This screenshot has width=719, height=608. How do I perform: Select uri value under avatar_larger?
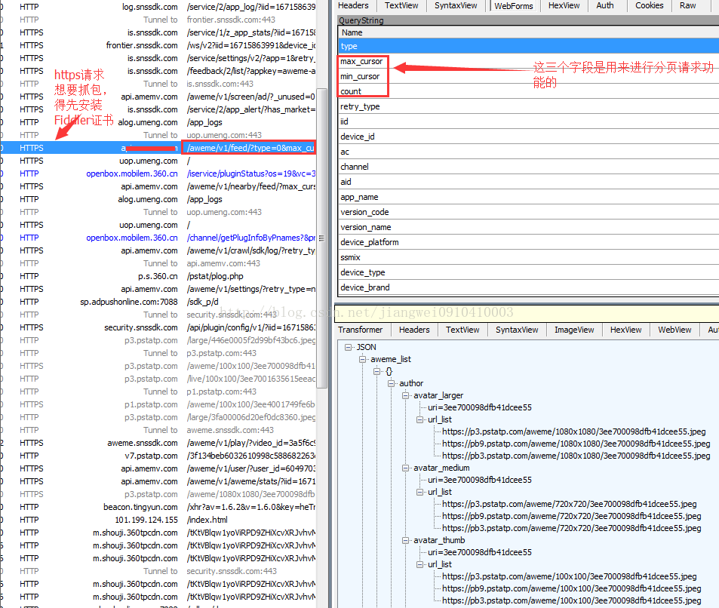pyautogui.click(x=480, y=407)
